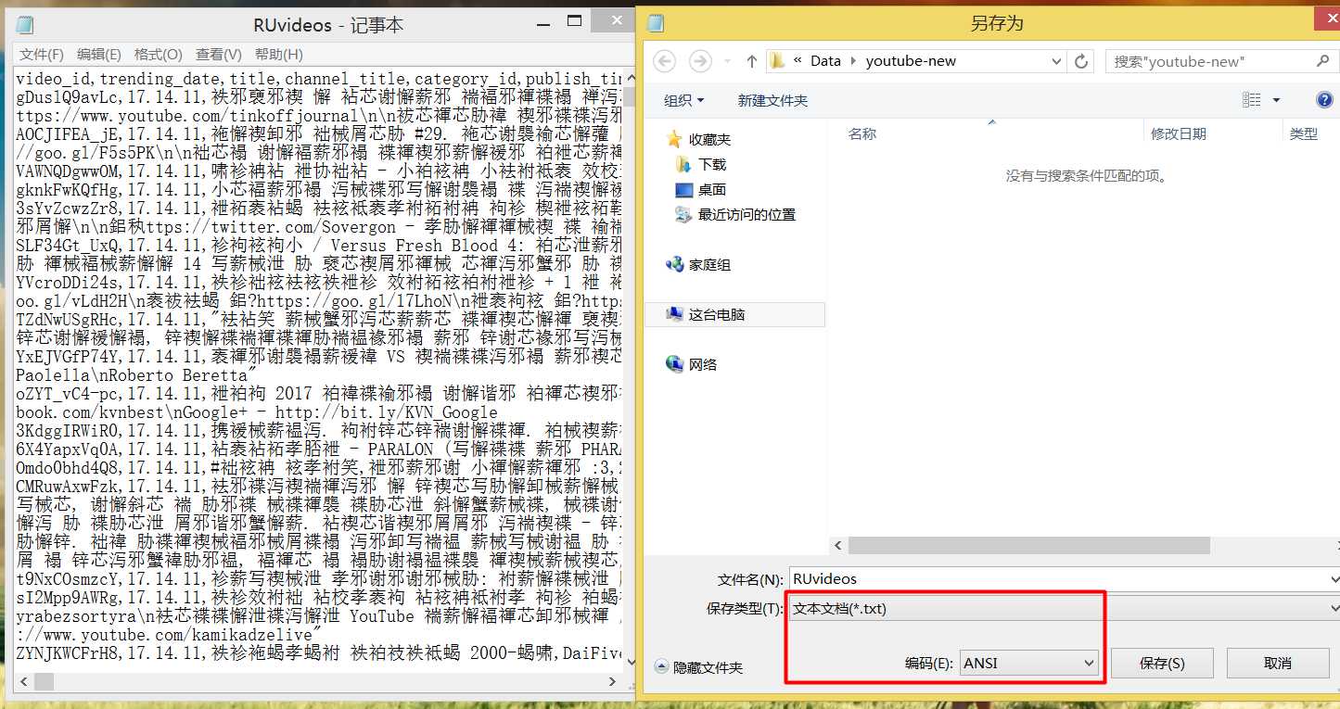Select 网络 in the navigation pane
The height and width of the screenshot is (709, 1340).
coord(703,364)
